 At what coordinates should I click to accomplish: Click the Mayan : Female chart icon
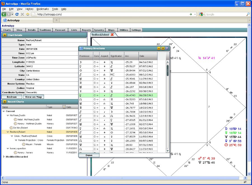click(x=24, y=144)
